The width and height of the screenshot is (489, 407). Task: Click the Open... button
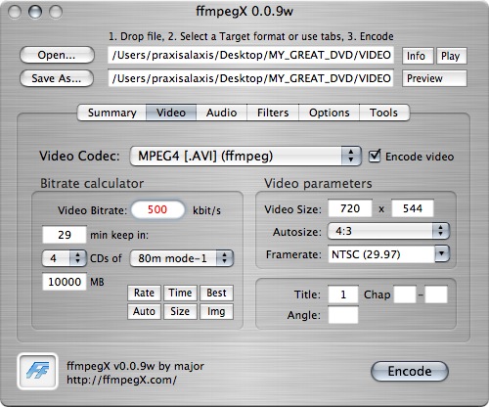[x=57, y=55]
